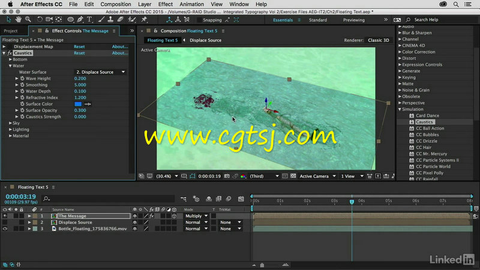
Task: Open the Active Camera view dropdown
Action: [317, 176]
